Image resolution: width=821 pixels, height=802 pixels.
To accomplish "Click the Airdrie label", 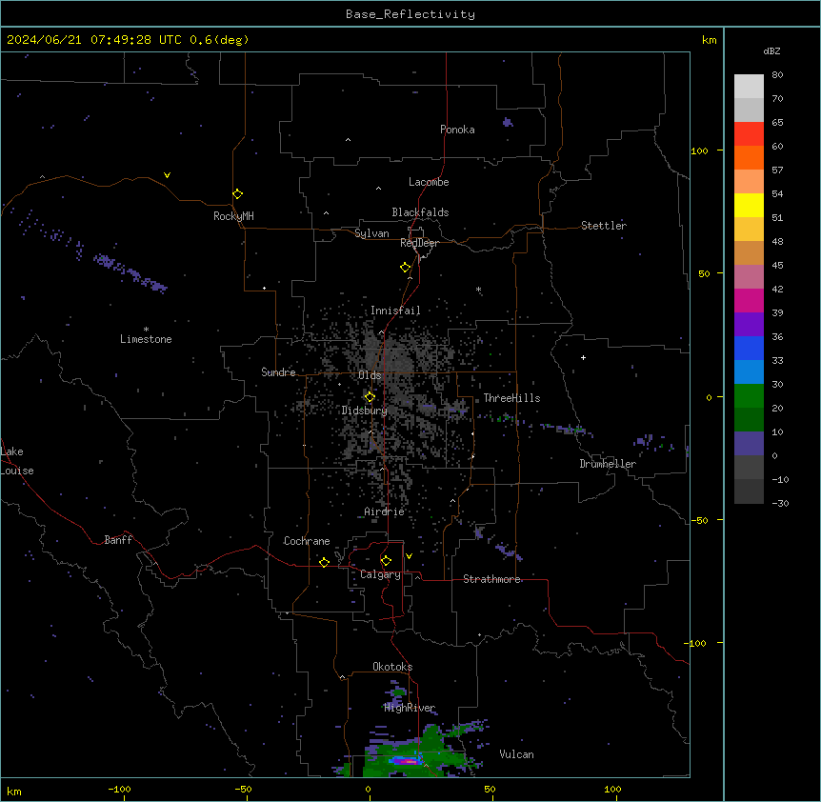I will coord(385,511).
